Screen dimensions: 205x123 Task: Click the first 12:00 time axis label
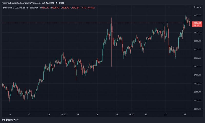pos(63,115)
